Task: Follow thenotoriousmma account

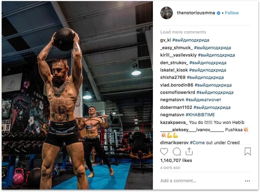Action: click(232, 13)
